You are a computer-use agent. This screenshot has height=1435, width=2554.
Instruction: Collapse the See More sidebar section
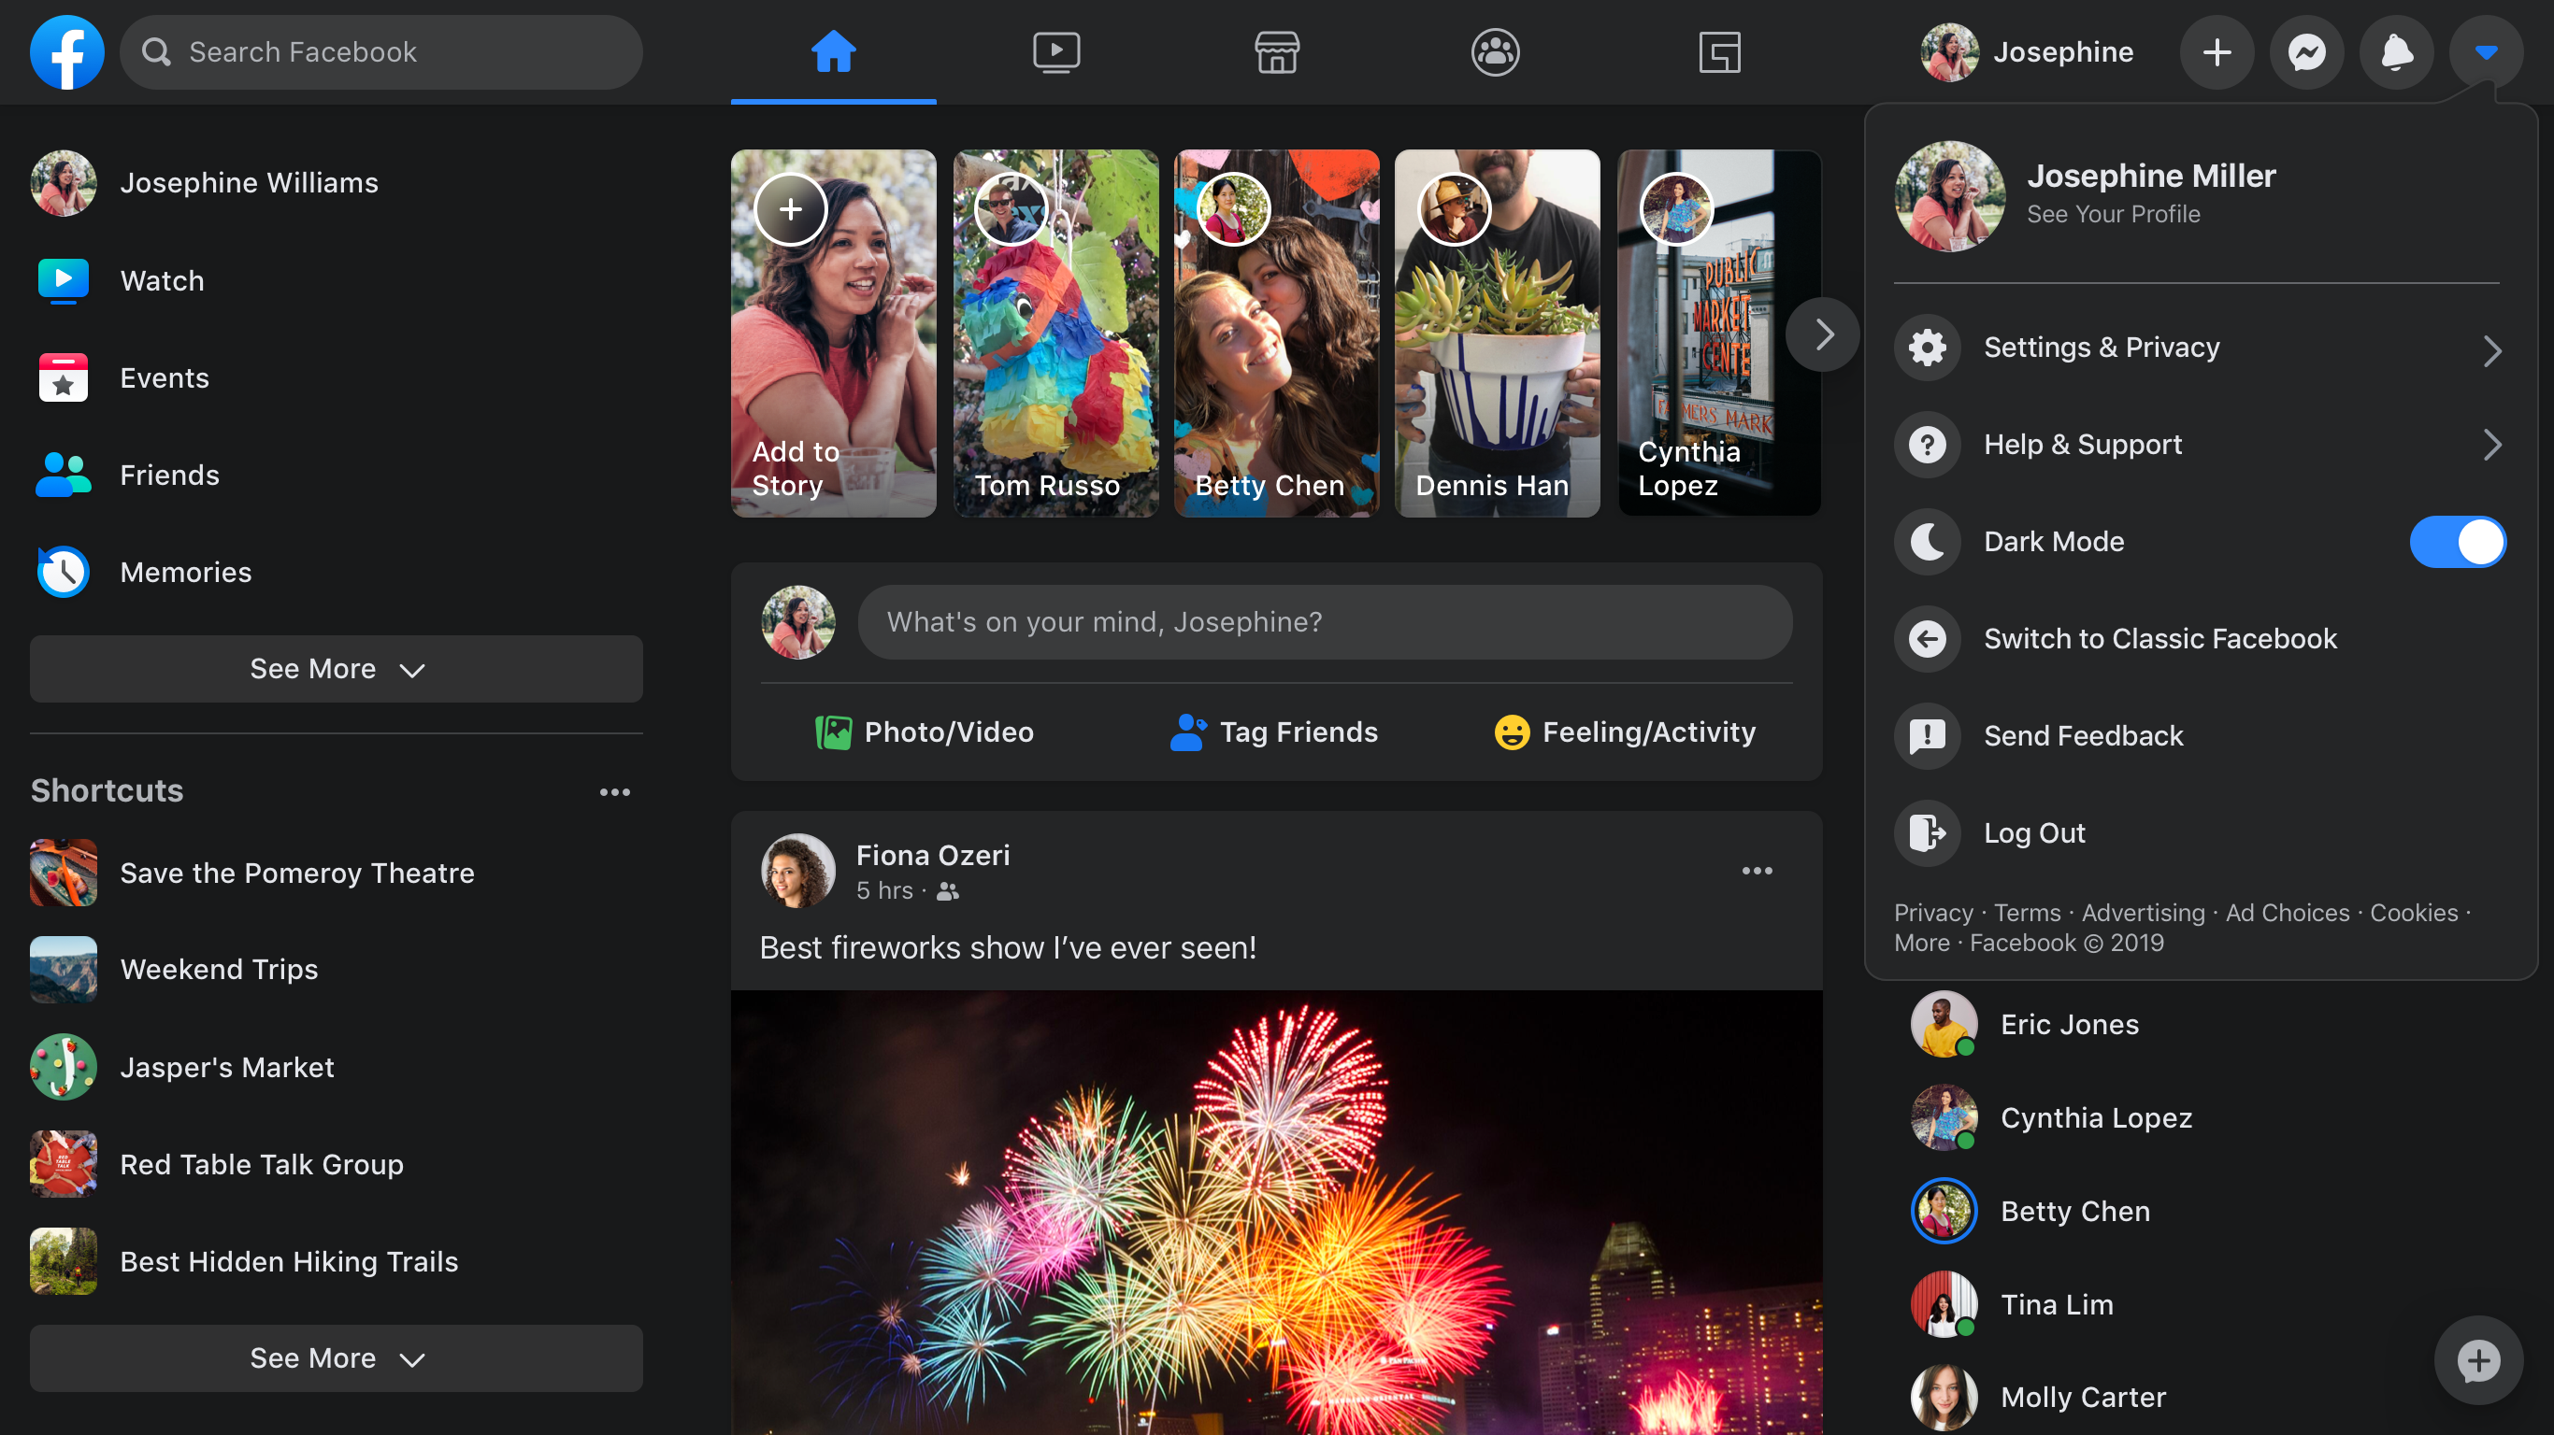tap(335, 669)
